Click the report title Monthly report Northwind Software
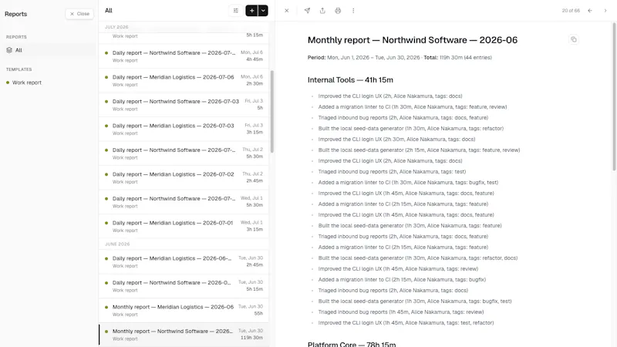This screenshot has width=617, height=347. pos(413,40)
